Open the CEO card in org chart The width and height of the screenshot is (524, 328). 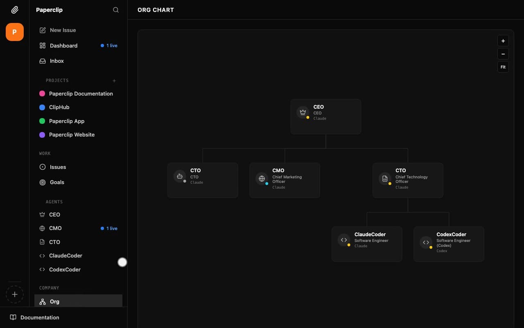[x=326, y=116]
